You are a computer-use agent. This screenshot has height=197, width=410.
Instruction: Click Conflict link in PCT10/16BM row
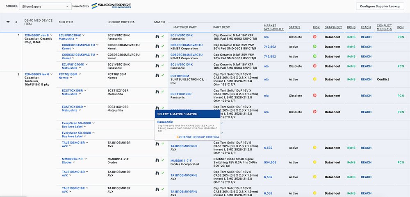click(383, 79)
